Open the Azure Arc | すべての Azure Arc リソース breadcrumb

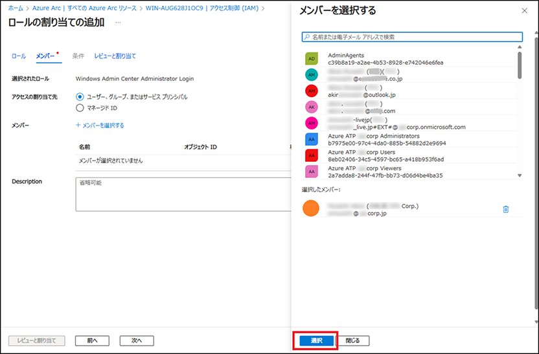tap(84, 8)
